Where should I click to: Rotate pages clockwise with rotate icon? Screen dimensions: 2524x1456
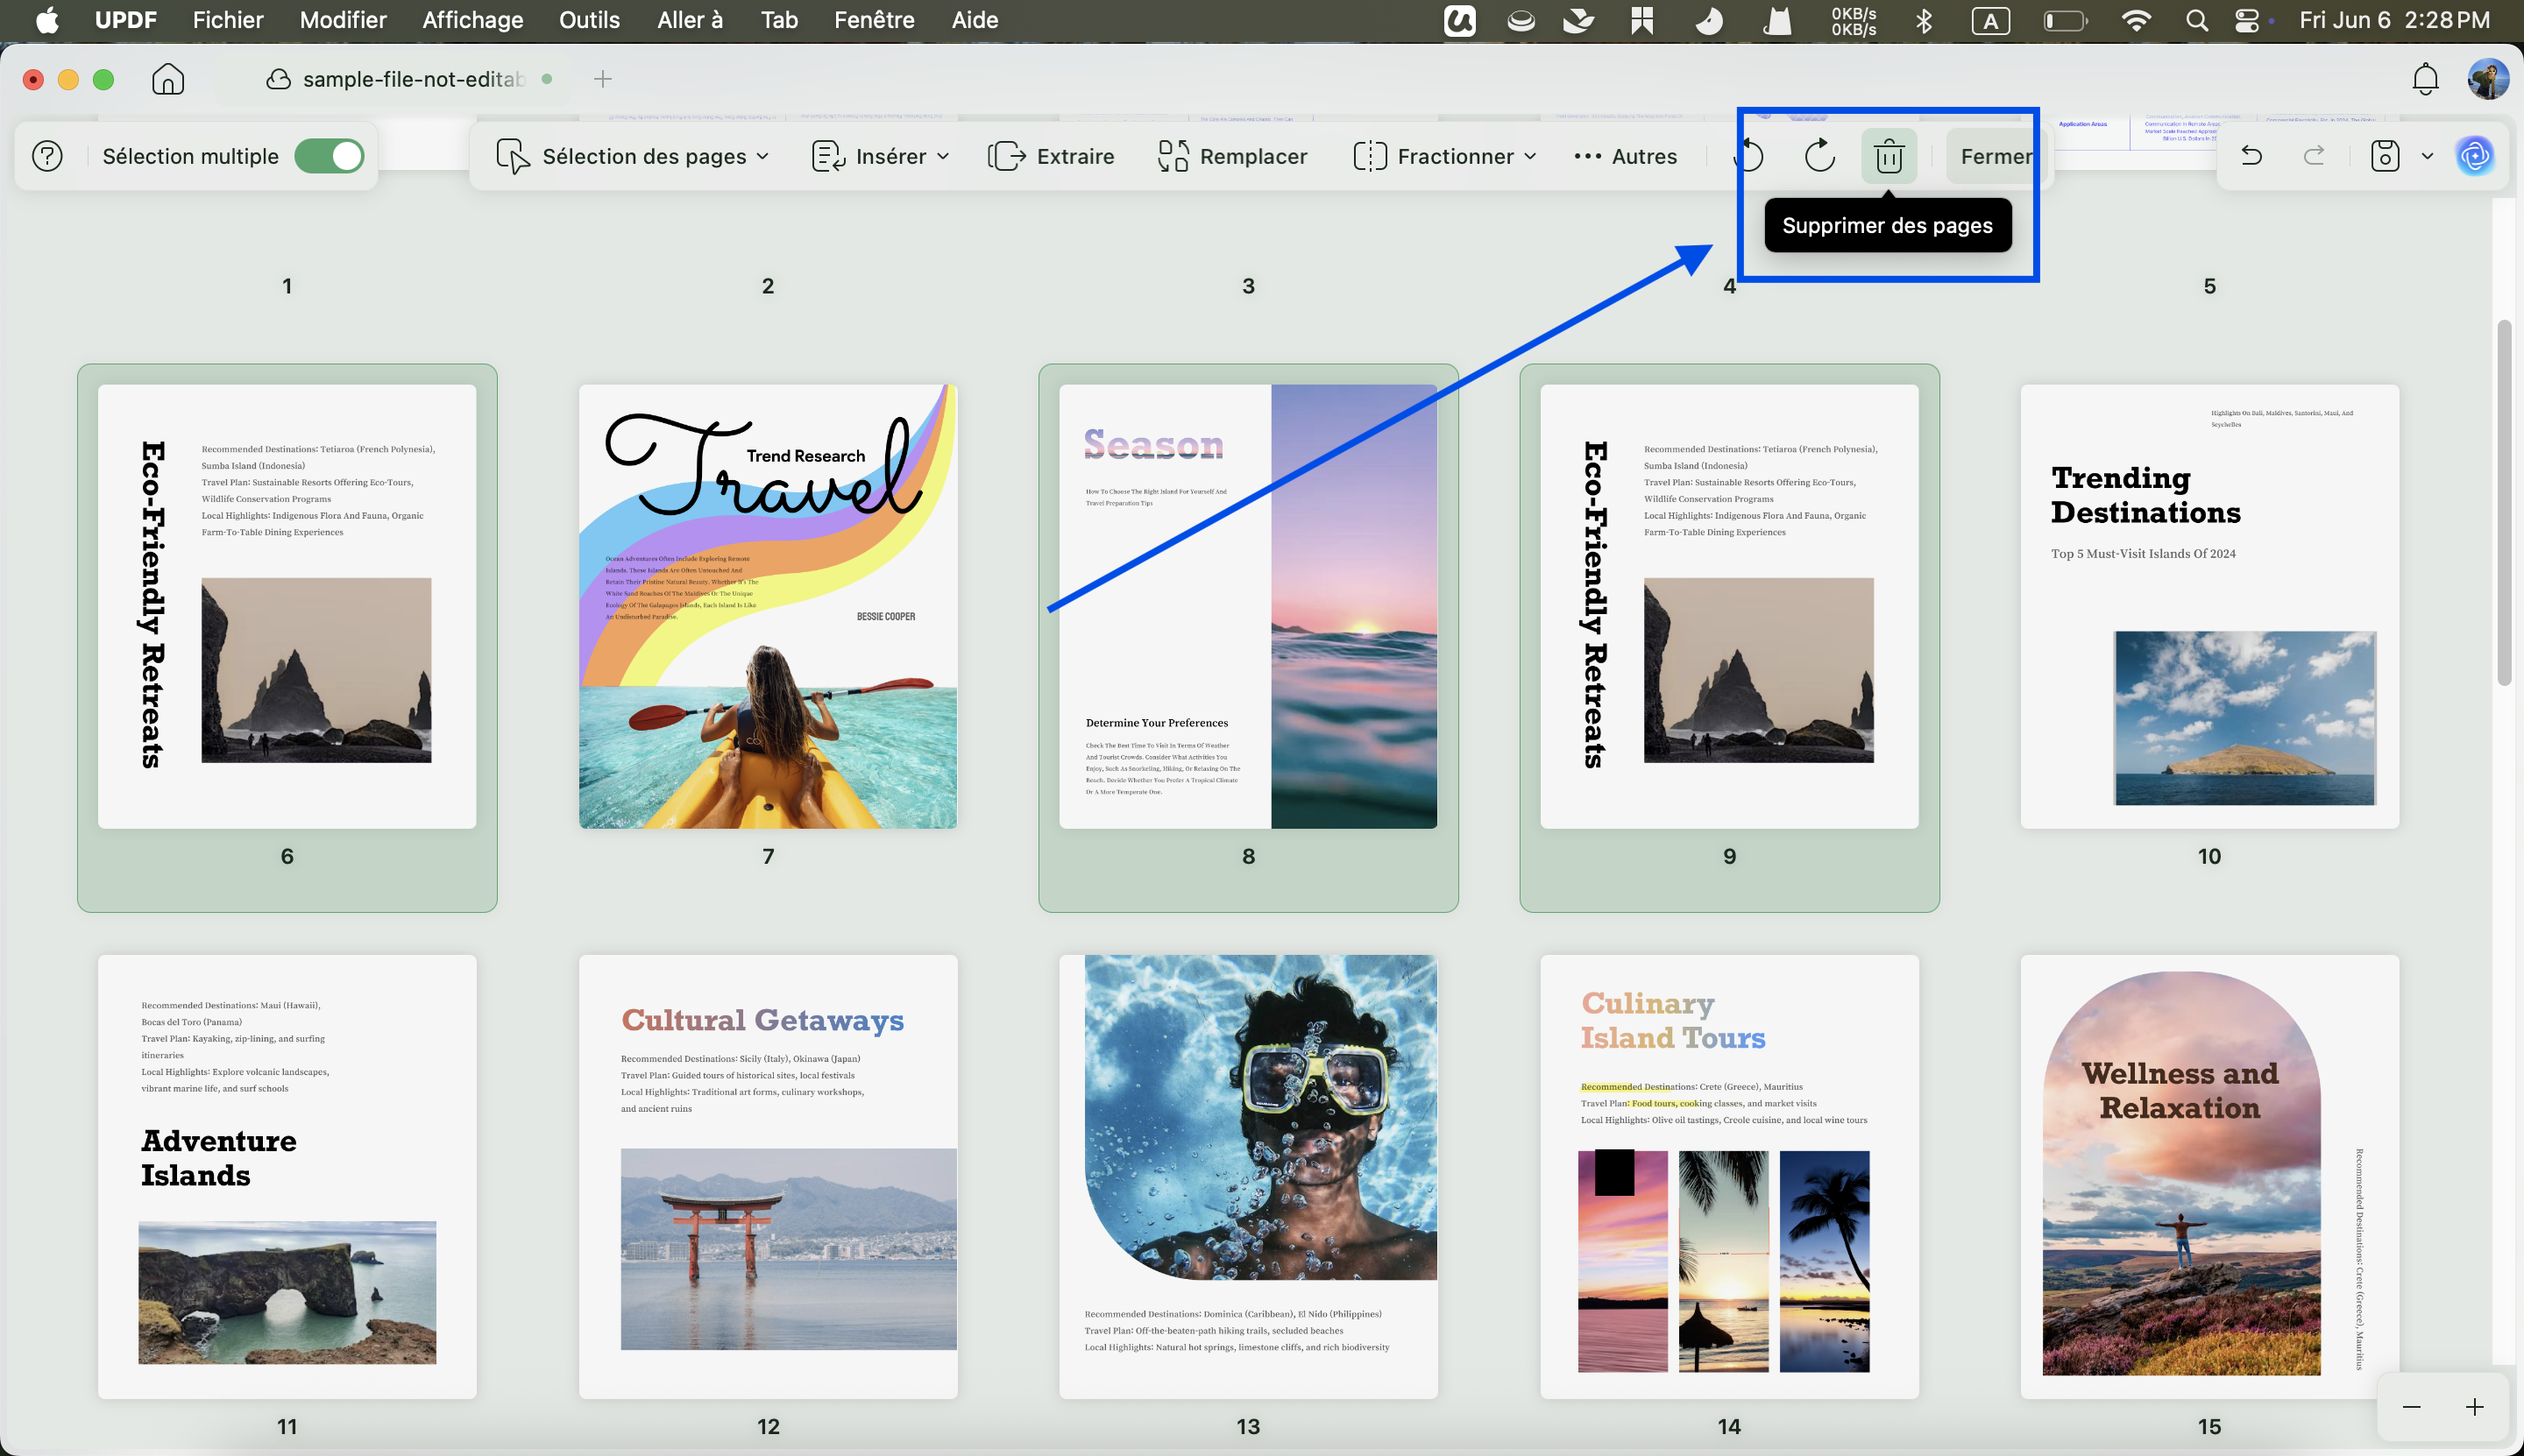click(1819, 156)
